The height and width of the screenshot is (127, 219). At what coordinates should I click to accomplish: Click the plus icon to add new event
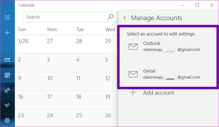tap(7, 33)
